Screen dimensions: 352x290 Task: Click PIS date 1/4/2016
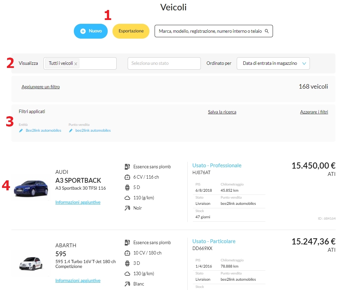tap(204, 266)
